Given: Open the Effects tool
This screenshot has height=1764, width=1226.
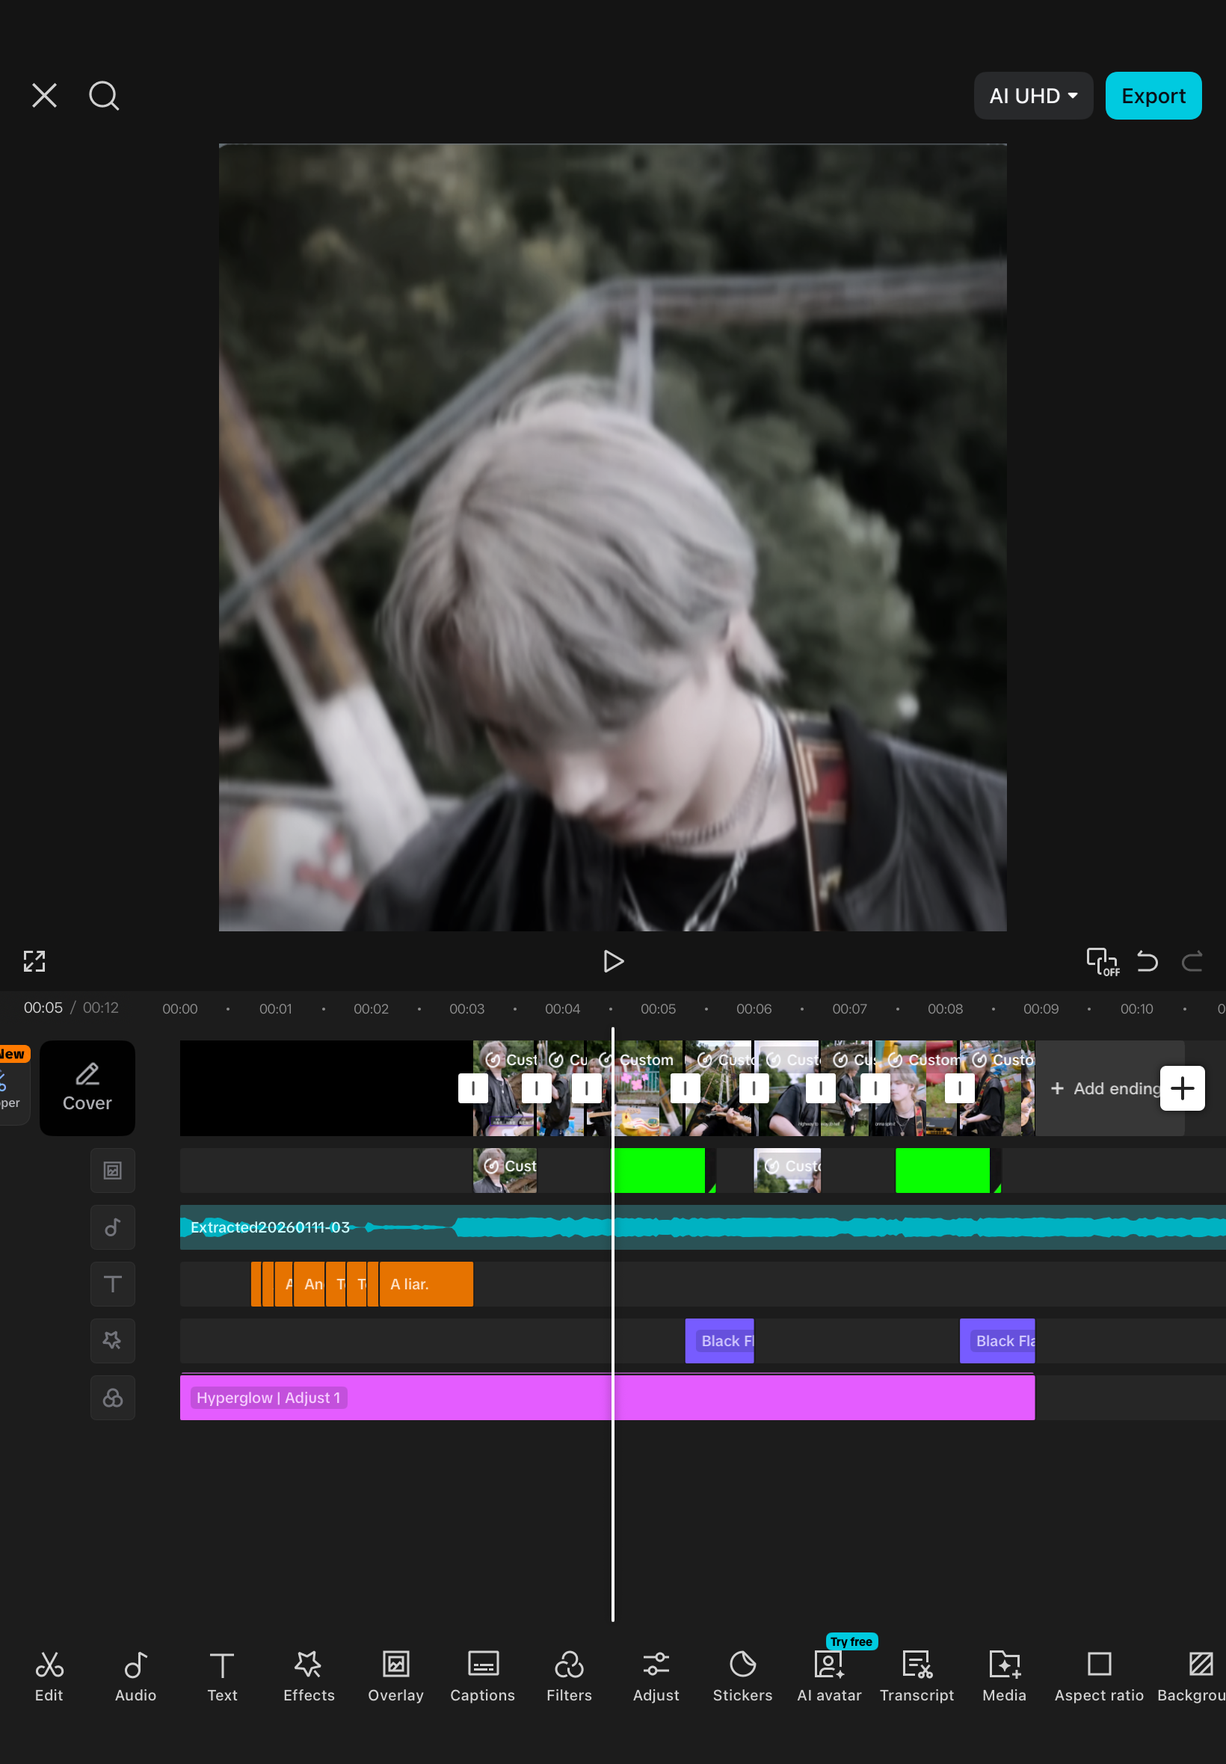Looking at the screenshot, I should click(309, 1677).
